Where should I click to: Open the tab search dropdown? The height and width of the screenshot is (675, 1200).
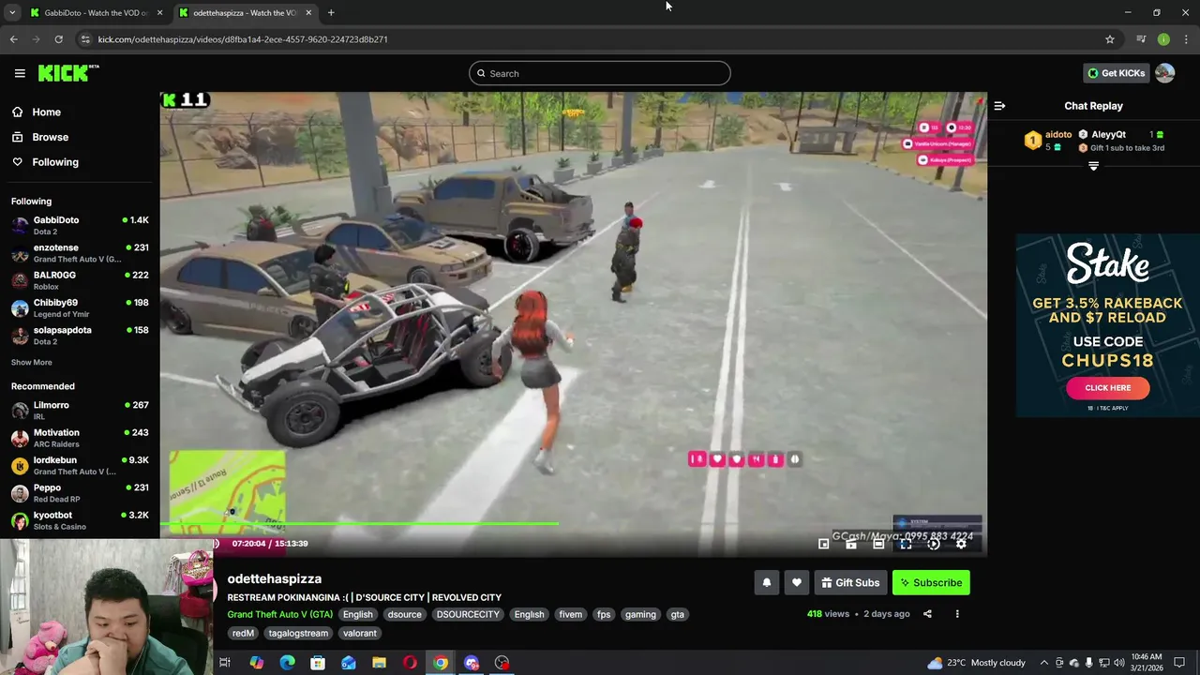pos(12,13)
